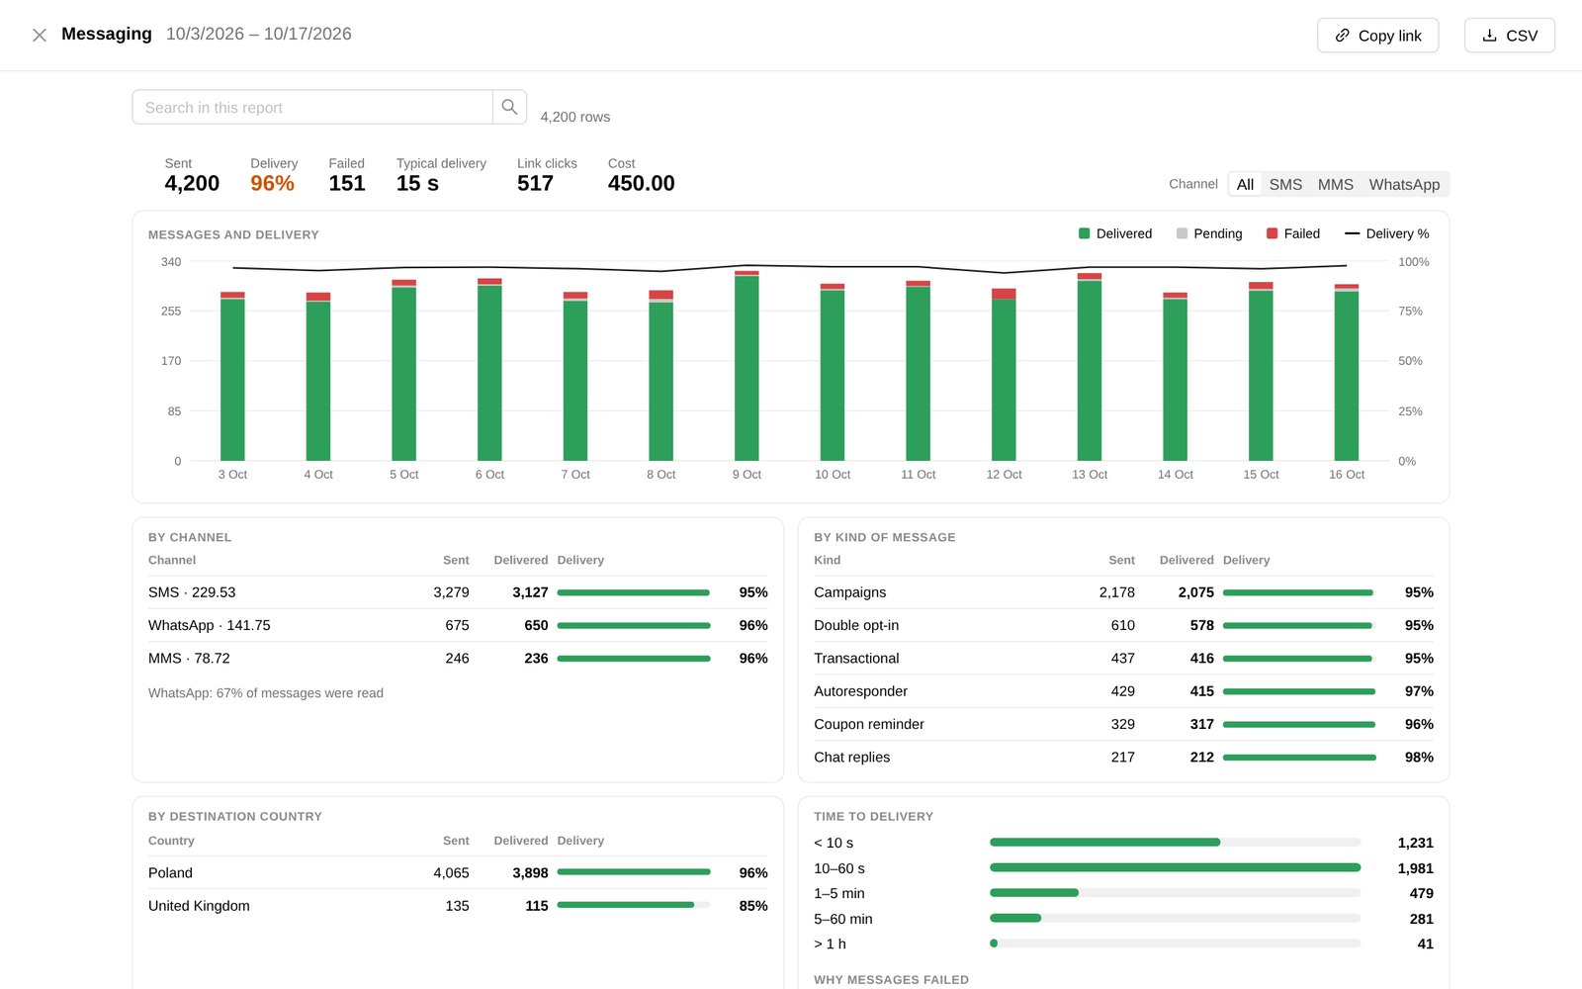Click the date range 10/3/2026 – 10/17/2026
Screen dimensions: 1582x989
coord(259,34)
